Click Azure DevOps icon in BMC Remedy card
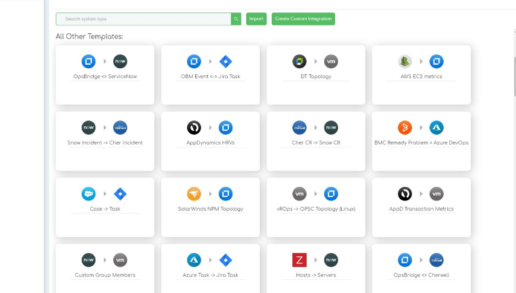Image resolution: width=516 pixels, height=293 pixels. [437, 128]
